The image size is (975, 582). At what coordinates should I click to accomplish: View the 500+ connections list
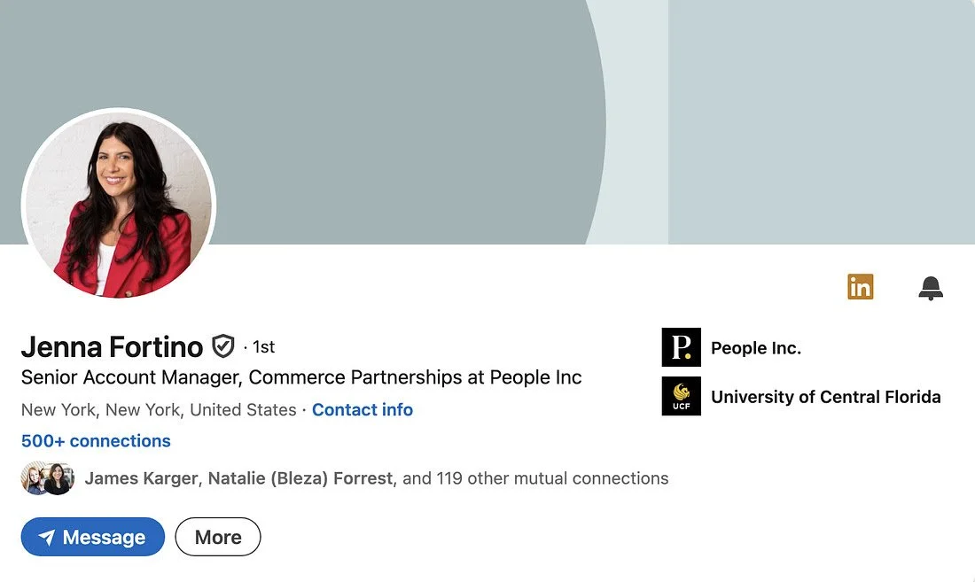pos(96,441)
